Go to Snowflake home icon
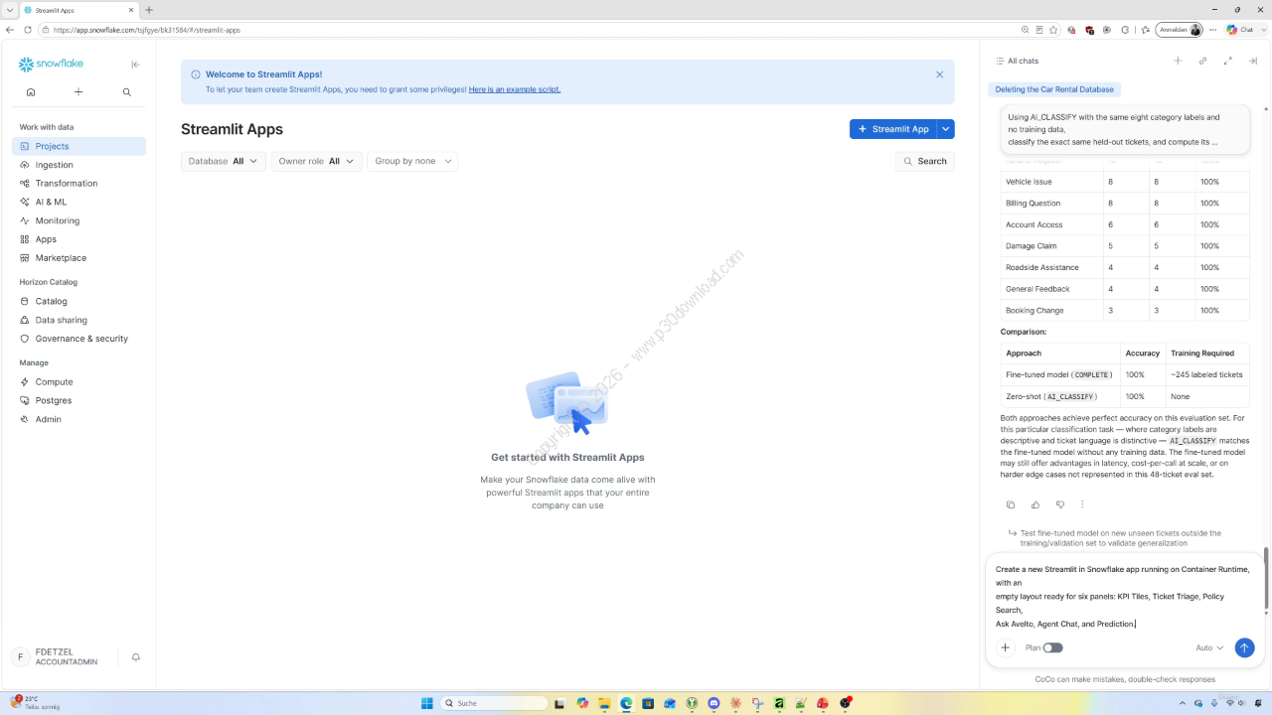1272x715 pixels. (x=31, y=92)
